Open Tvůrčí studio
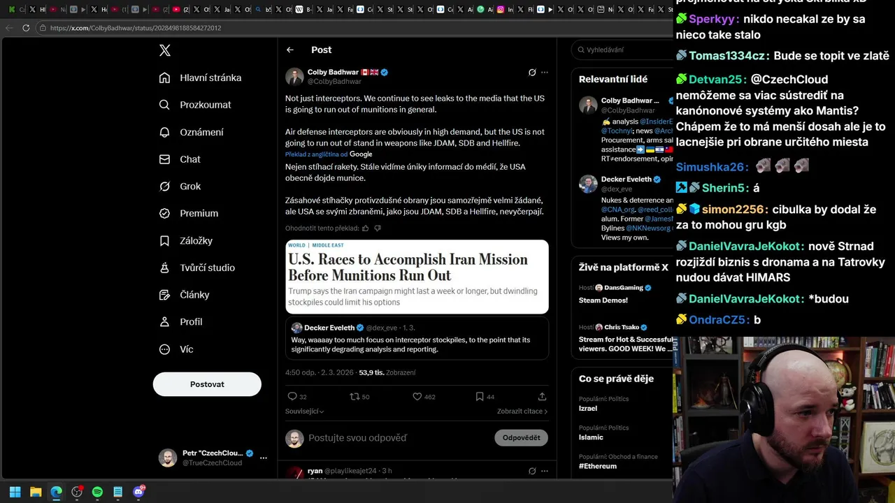The height and width of the screenshot is (503, 895). 197,268
